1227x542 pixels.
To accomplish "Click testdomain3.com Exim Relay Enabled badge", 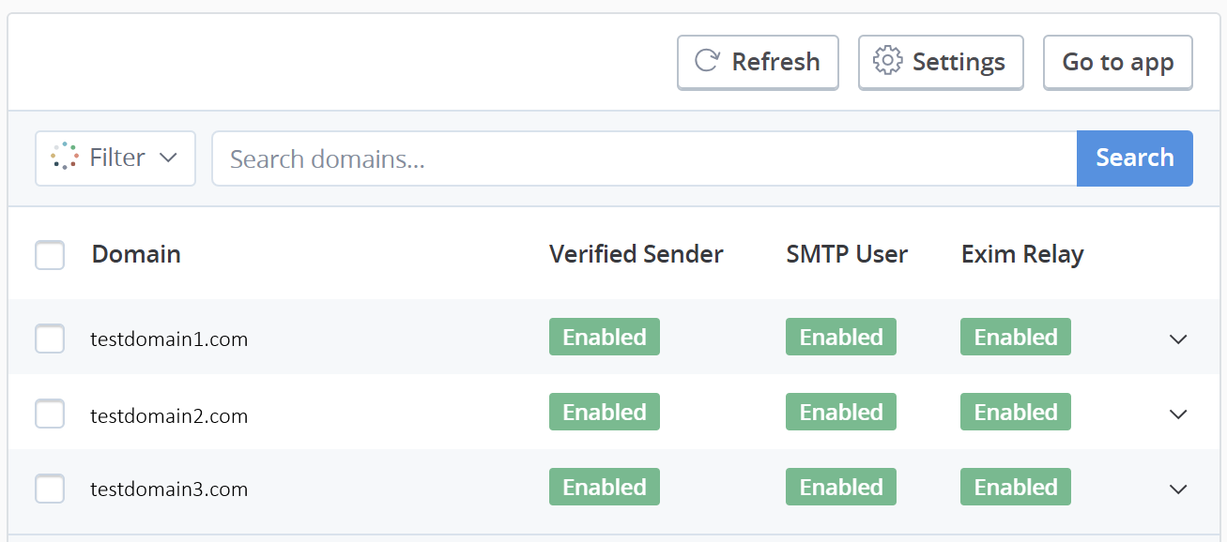I will [x=1016, y=487].
